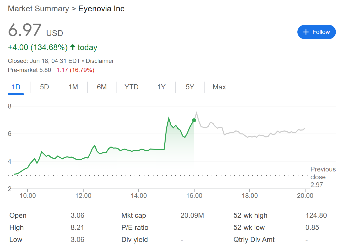Screen dimensions: 352x247
Task: Click the 16:00 time axis label
Action: tap(194, 196)
